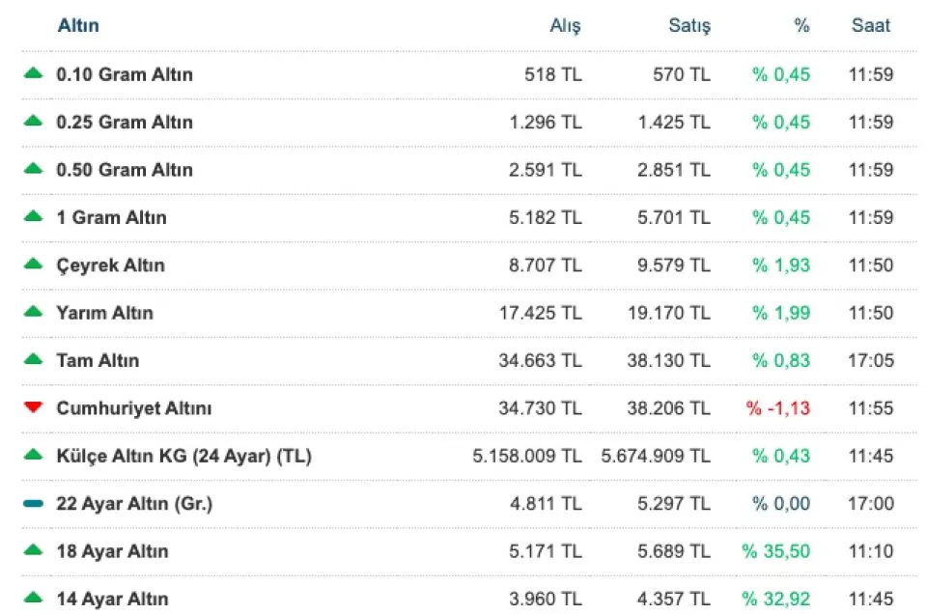Click up arrow beside Külçe Altın KG

click(x=34, y=455)
